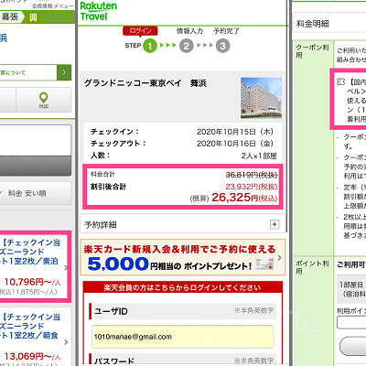Click the ユーザID email input field
This screenshot has width=366, height=366.
click(x=183, y=337)
